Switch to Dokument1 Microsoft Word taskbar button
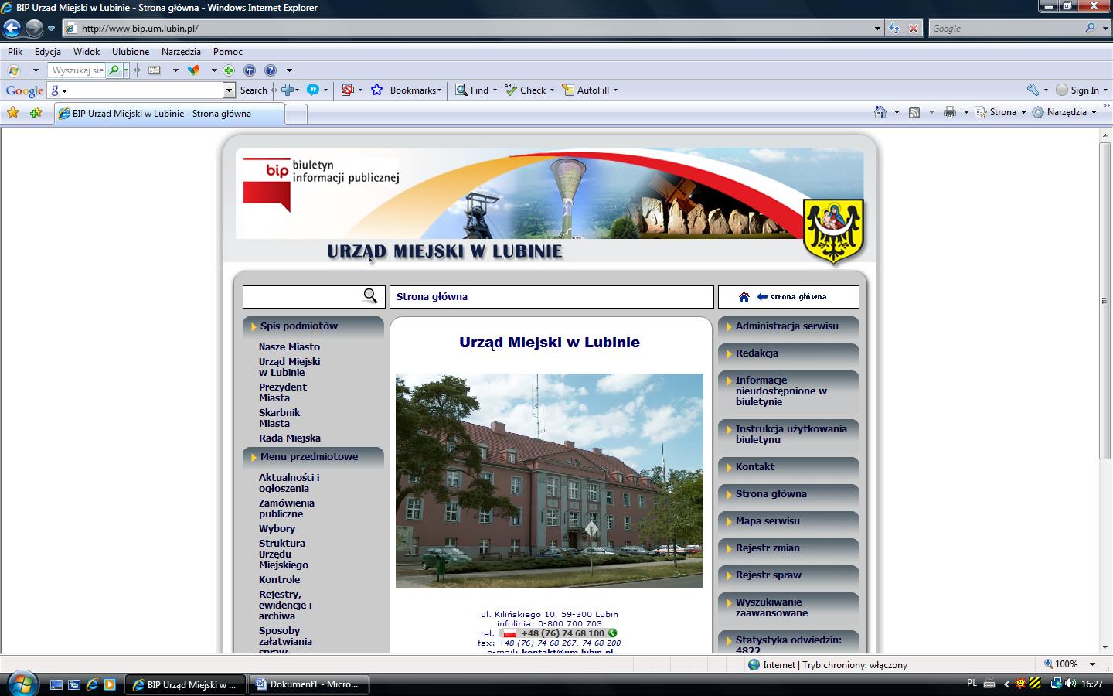Image resolution: width=1113 pixels, height=696 pixels. (310, 684)
